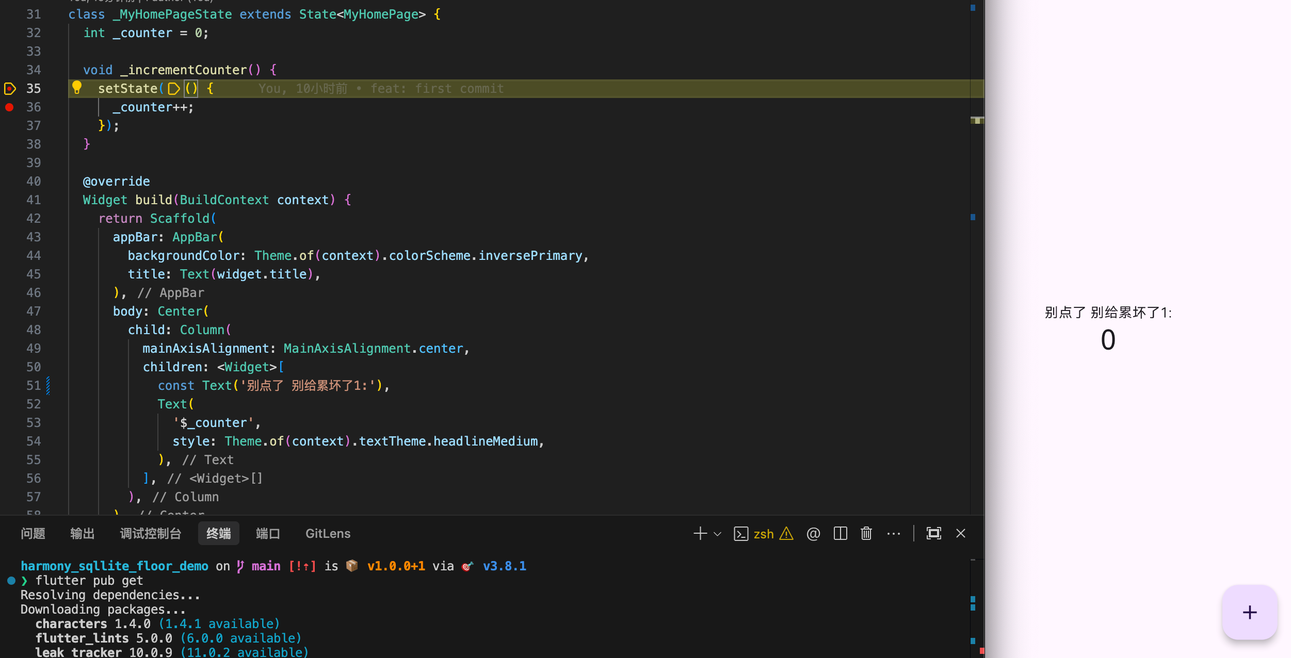Switch to the 调试控制台 tab

(x=151, y=534)
